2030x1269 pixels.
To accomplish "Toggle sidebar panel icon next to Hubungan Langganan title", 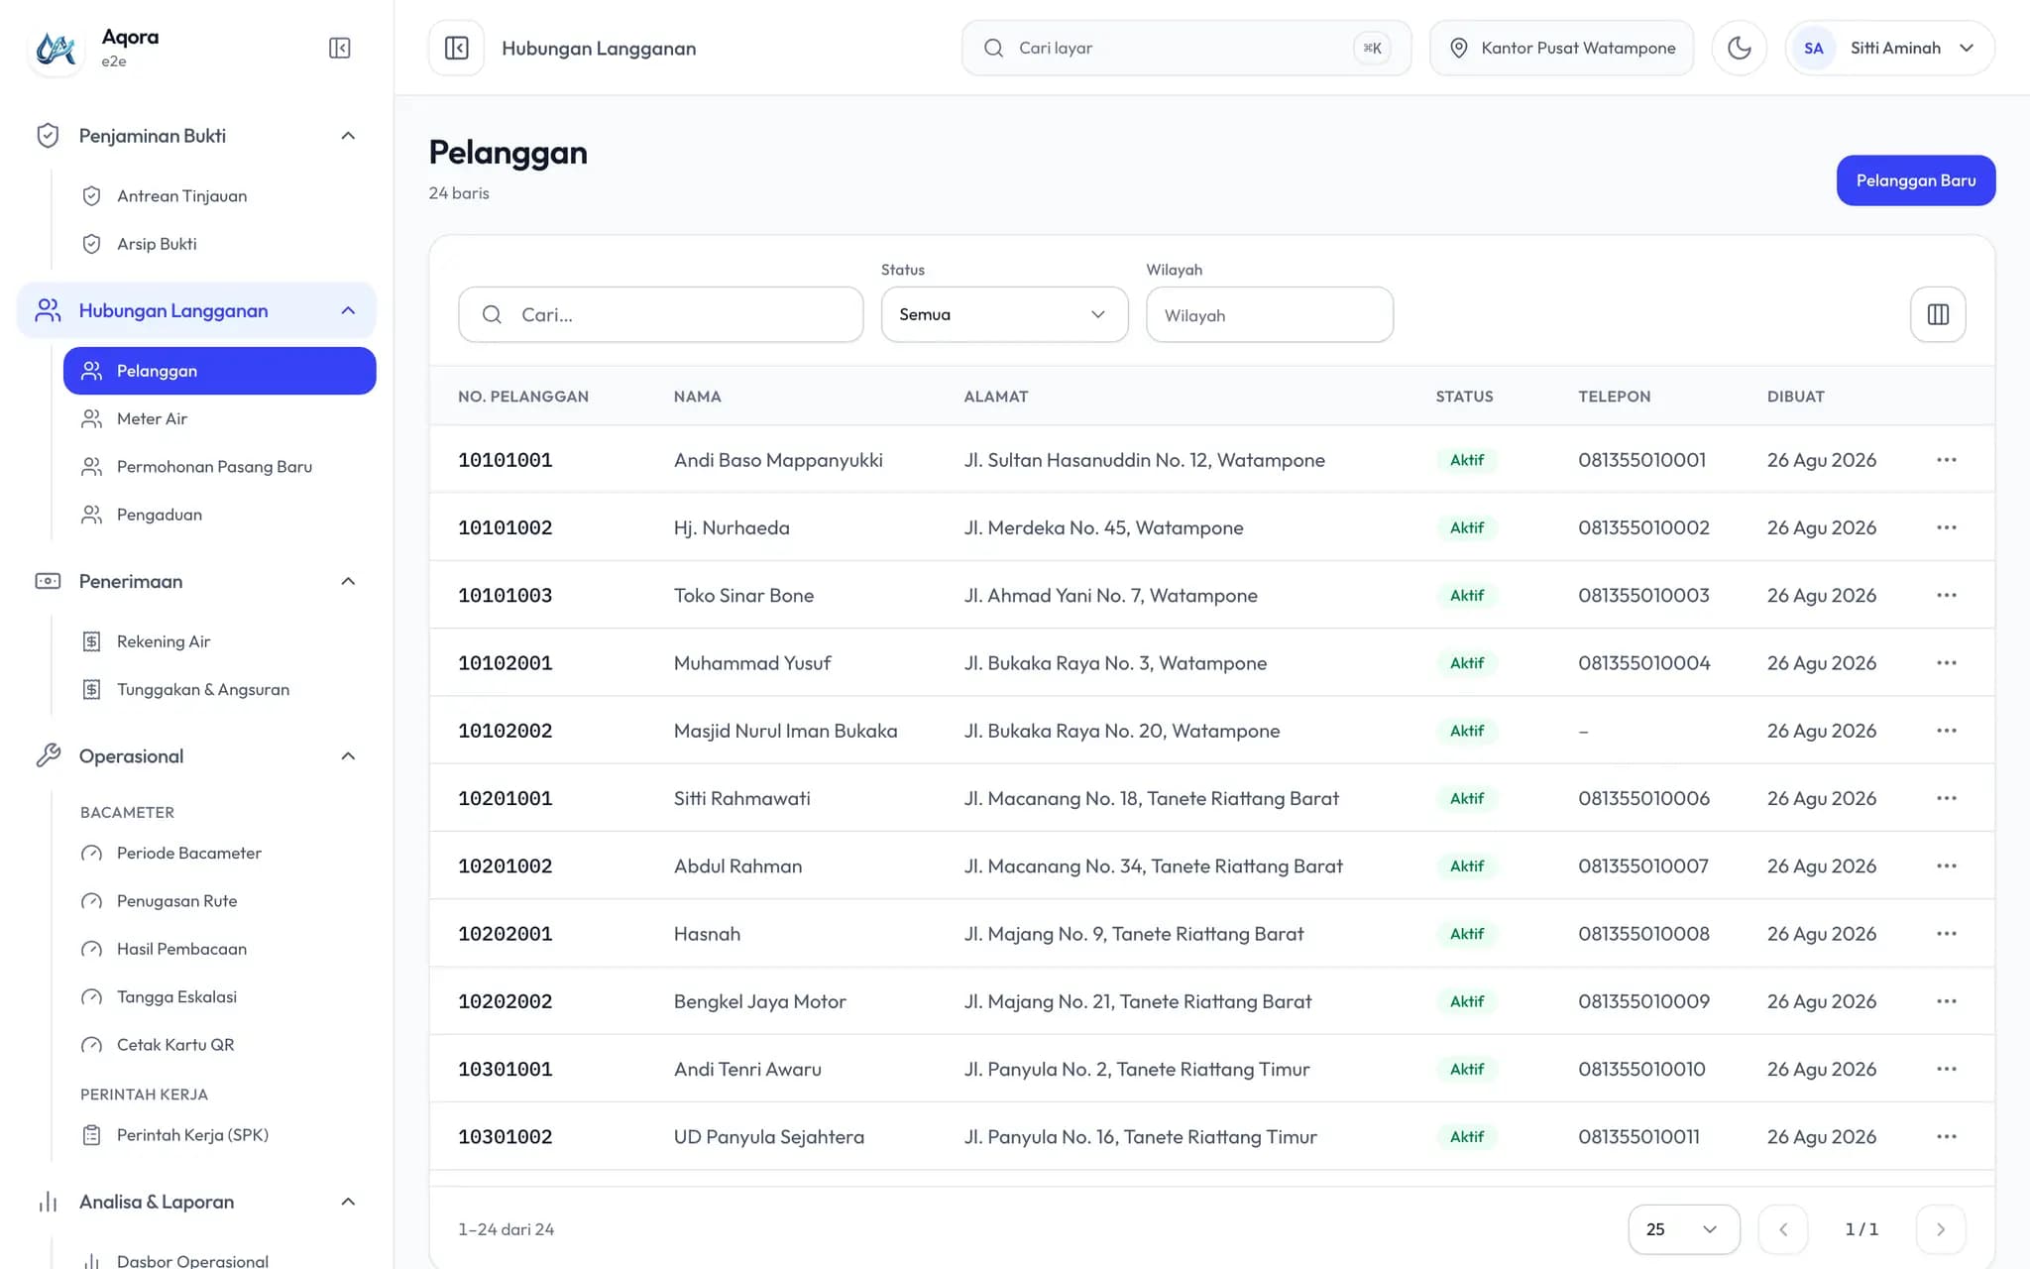I will pyautogui.click(x=456, y=48).
